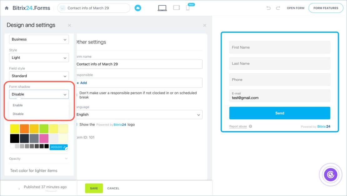
Task: Click the E-mail field with test@gmail.com
Action: click(x=280, y=96)
